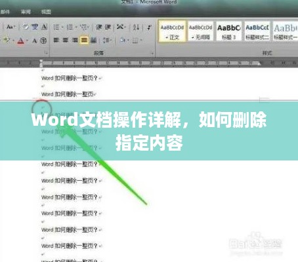Expand the Bullets dropdown arrow
The height and width of the screenshot is (262, 298).
click(62, 28)
